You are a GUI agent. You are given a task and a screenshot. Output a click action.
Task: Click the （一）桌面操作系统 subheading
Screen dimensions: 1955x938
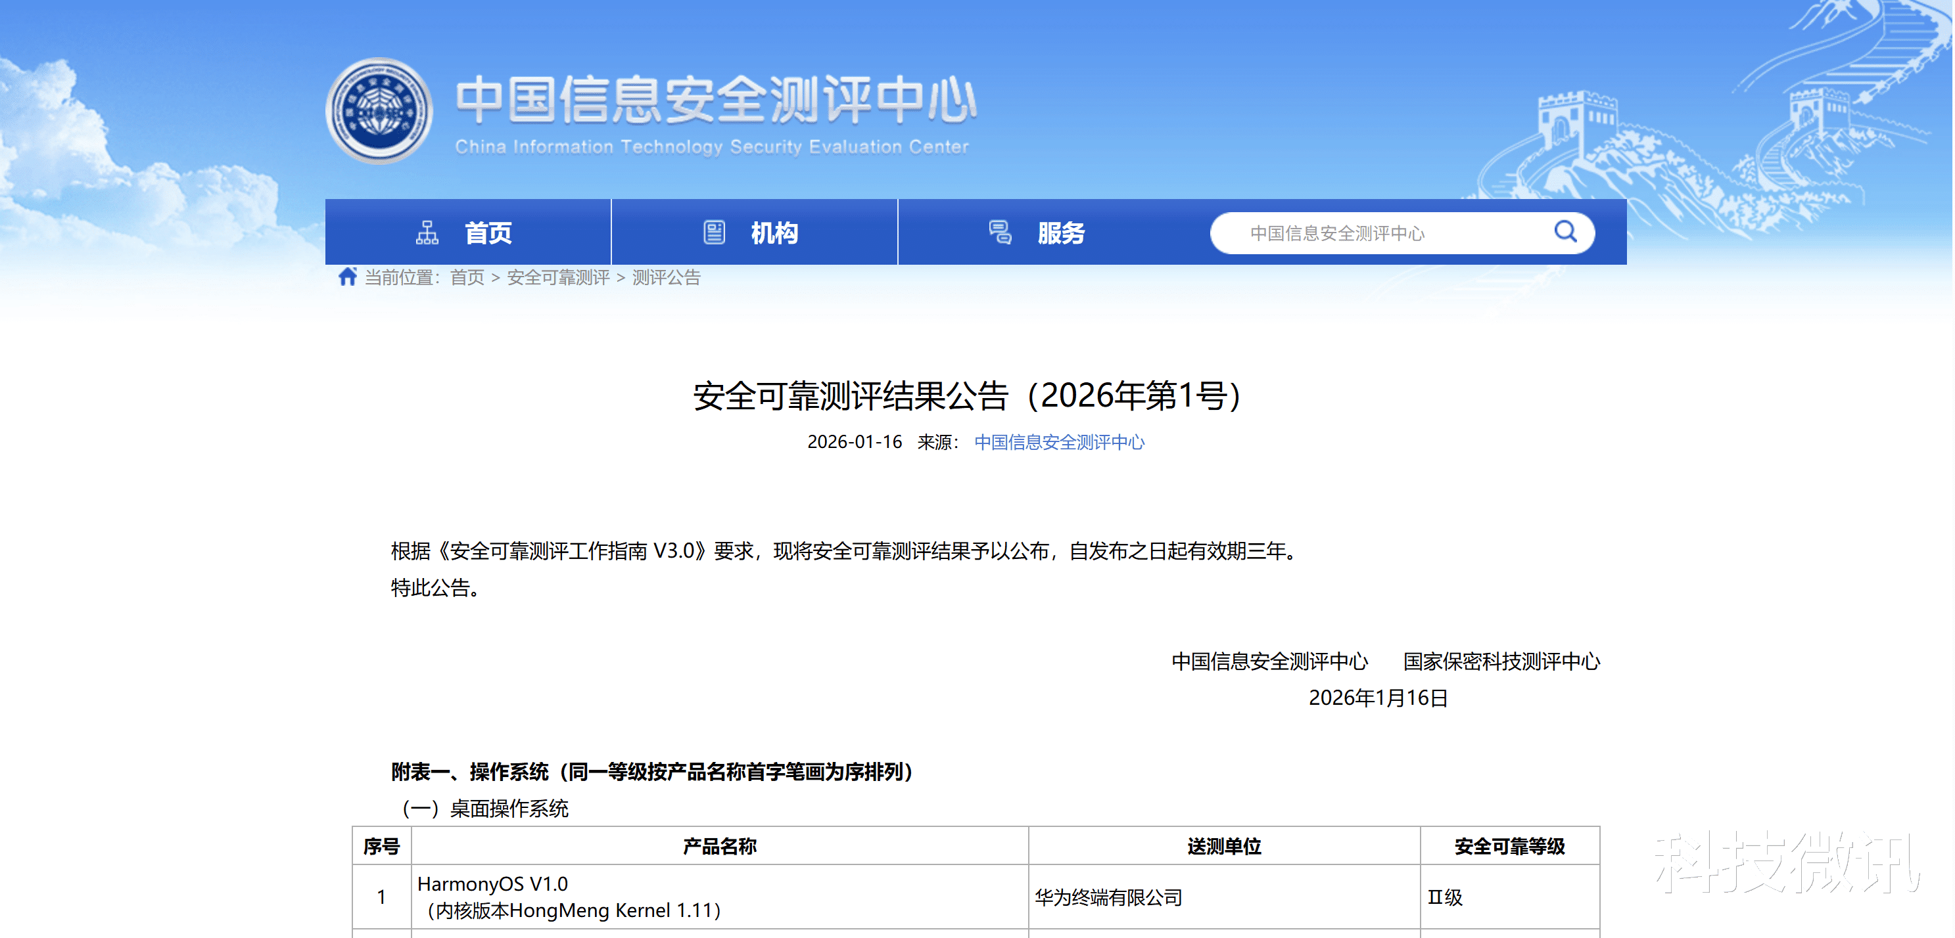[481, 809]
